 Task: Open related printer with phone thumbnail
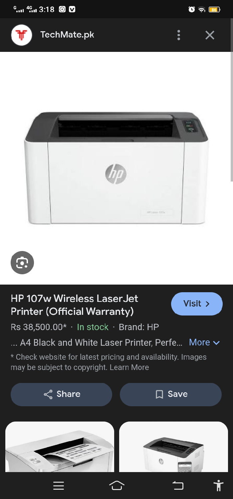(x=173, y=447)
